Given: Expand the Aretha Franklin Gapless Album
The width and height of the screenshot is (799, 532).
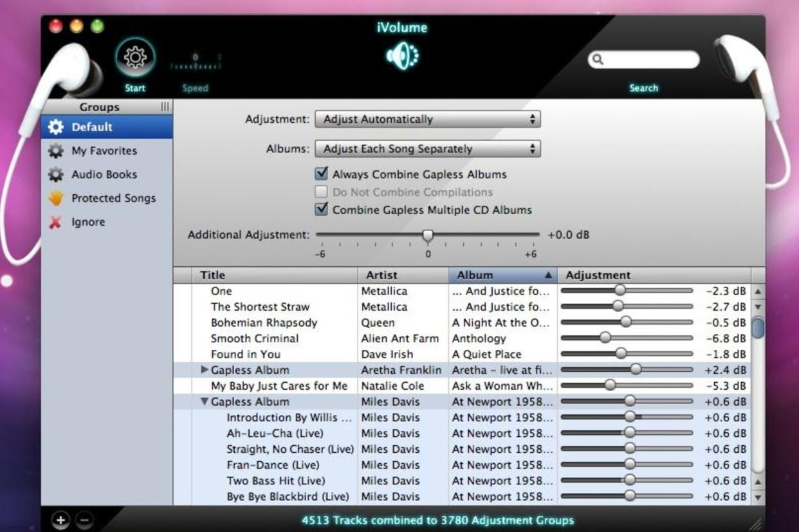Looking at the screenshot, I should coord(205,370).
